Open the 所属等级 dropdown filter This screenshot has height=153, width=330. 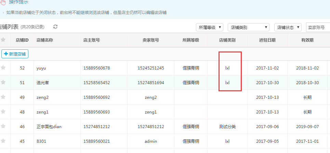coord(210,27)
